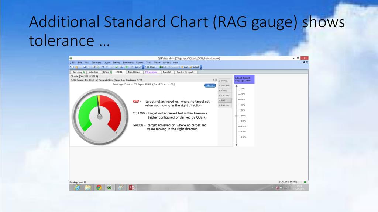The width and height of the screenshot is (378, 212).
Task: Click the 140% mark on target slider
Action: [242, 137]
